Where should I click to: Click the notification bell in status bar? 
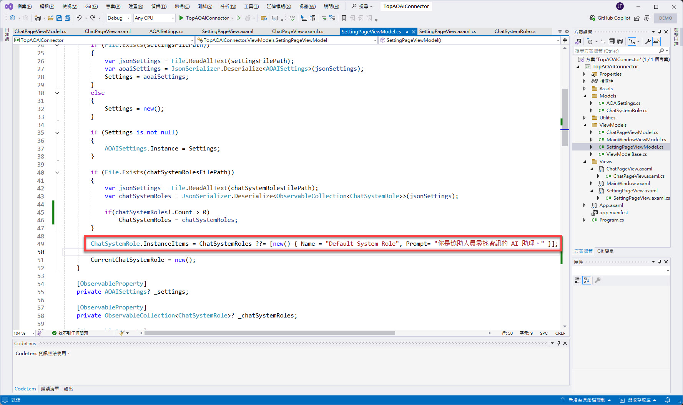[x=668, y=400]
